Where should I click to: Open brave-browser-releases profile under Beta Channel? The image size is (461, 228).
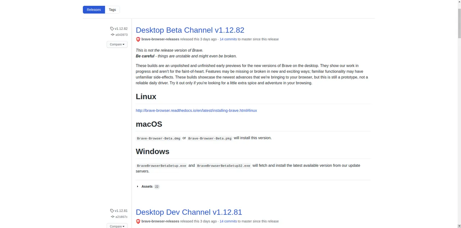(160, 39)
